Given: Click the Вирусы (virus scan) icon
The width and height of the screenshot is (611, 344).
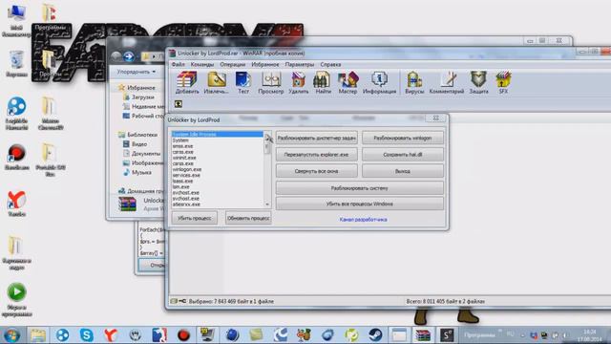Looking at the screenshot, I should click(x=414, y=82).
